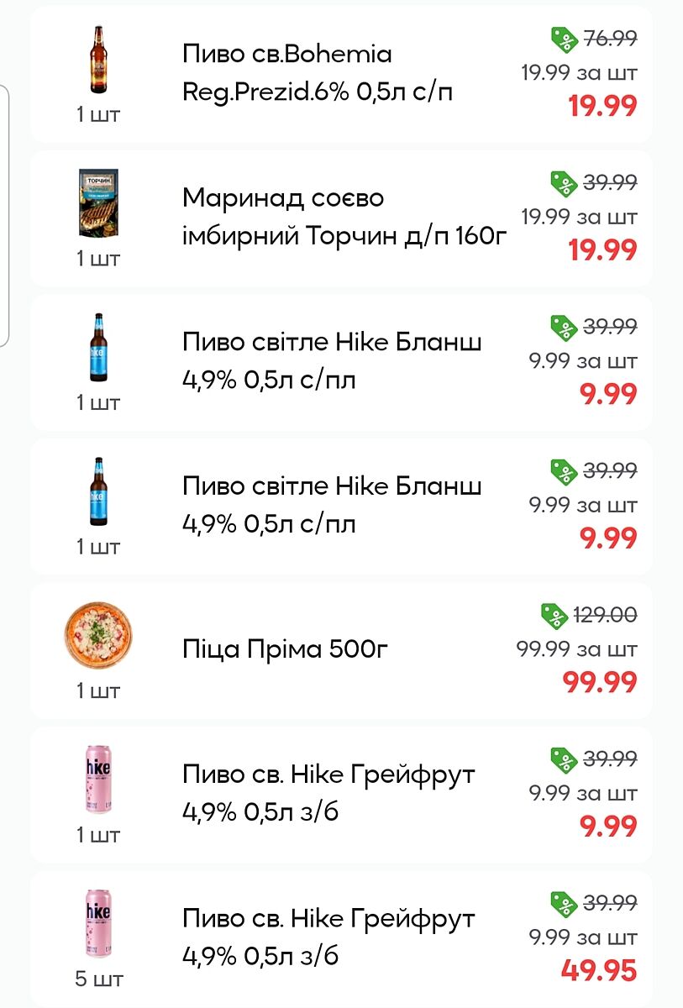The height and width of the screenshot is (1008, 683).
Task: Open the edge panel handle on screen side
Action: pyautogui.click(x=4, y=214)
